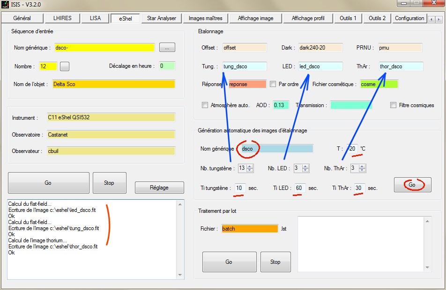Click the Nom de l'objet field

click(112, 84)
